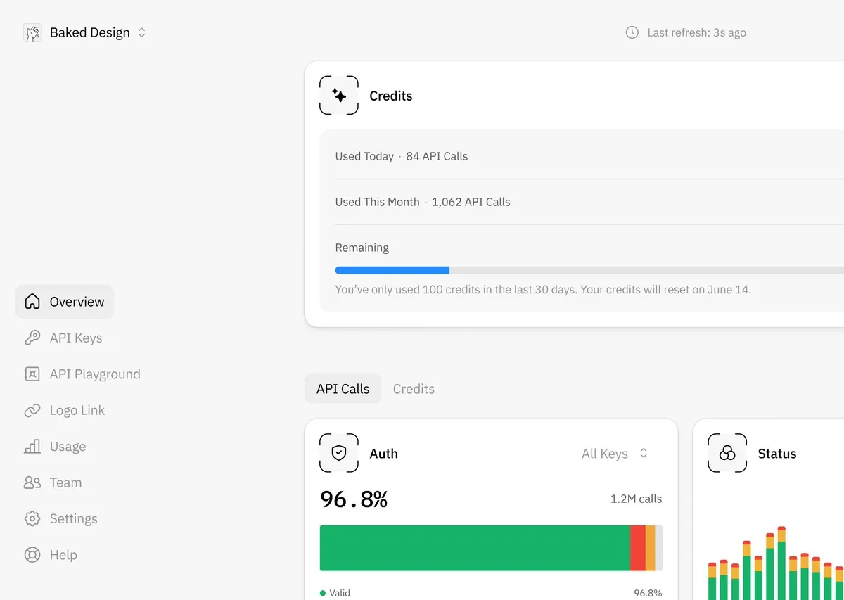Click the Team people icon
Image resolution: width=844 pixels, height=600 pixels.
(32, 483)
